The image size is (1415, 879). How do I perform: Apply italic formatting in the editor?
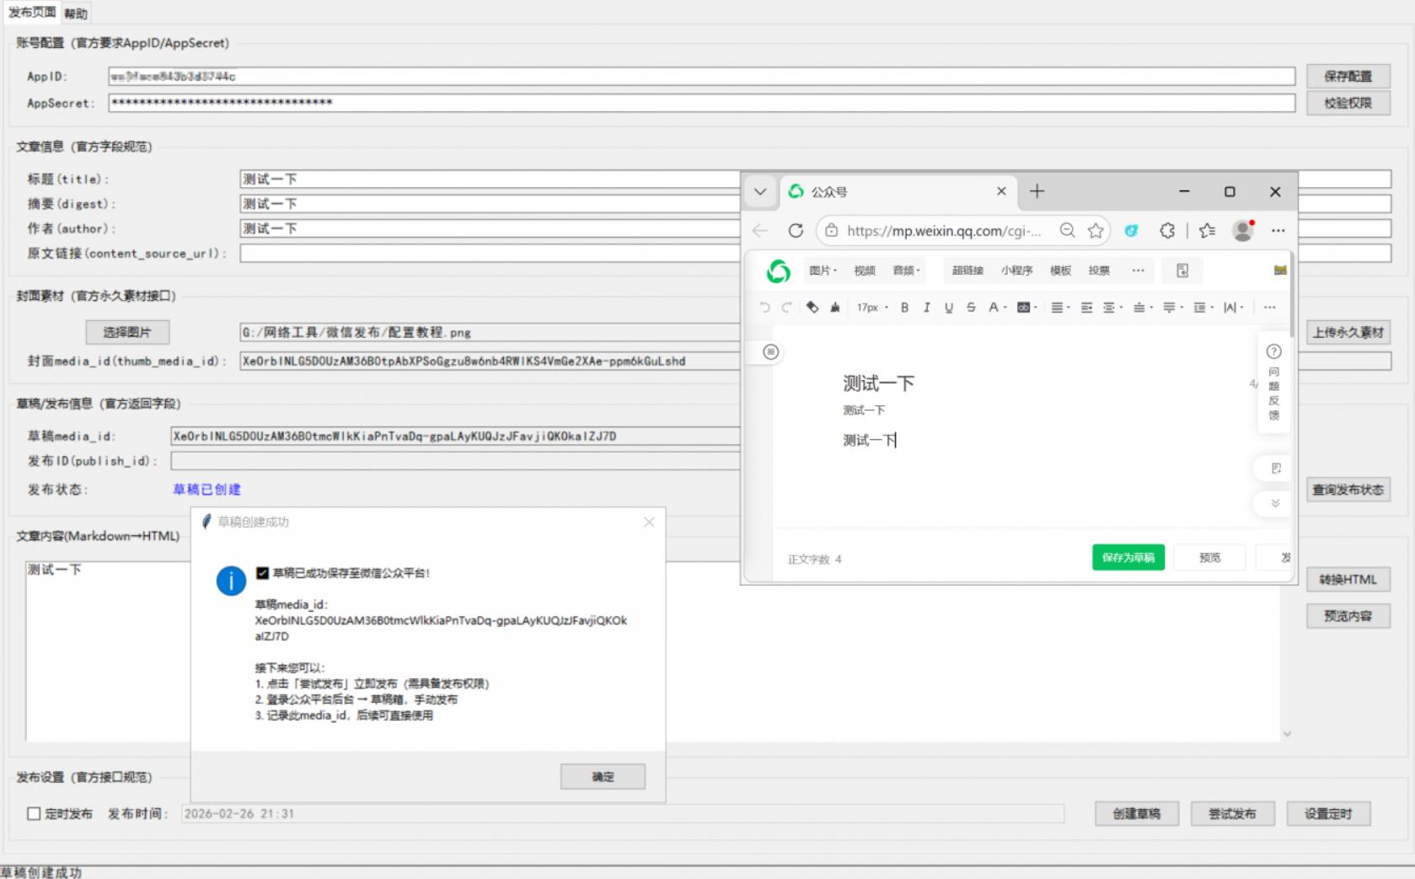click(x=926, y=308)
